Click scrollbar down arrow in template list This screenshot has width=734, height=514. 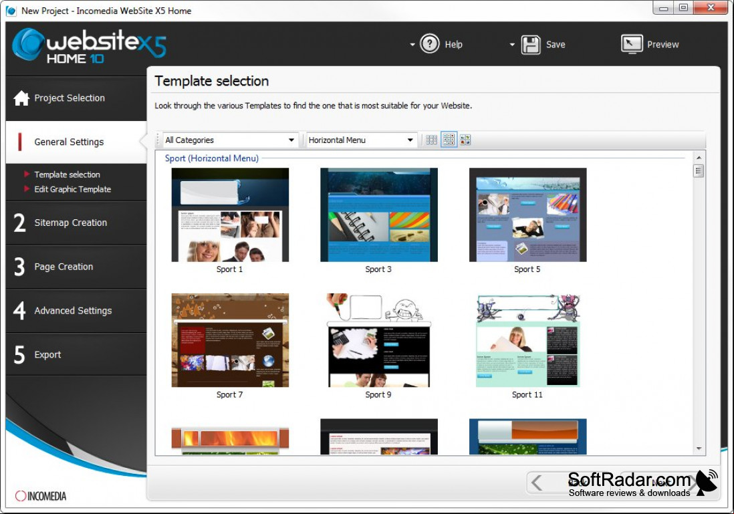click(699, 448)
